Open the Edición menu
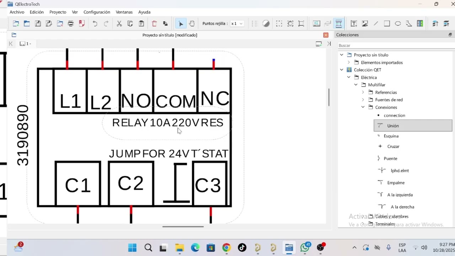Screen dimensions: 455x256 [37, 12]
